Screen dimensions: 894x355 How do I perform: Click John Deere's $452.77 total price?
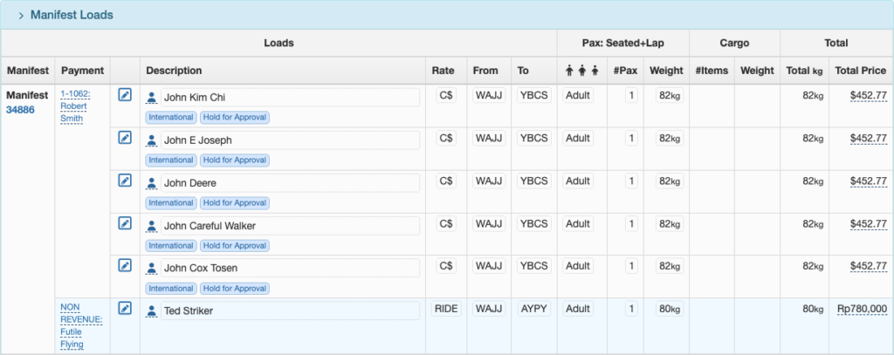tap(868, 181)
